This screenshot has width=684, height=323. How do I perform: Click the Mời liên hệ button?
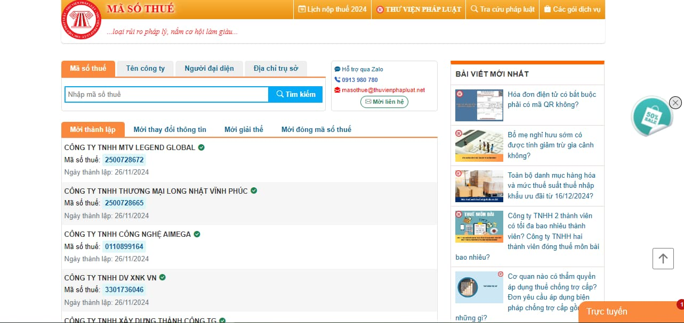pyautogui.click(x=384, y=102)
